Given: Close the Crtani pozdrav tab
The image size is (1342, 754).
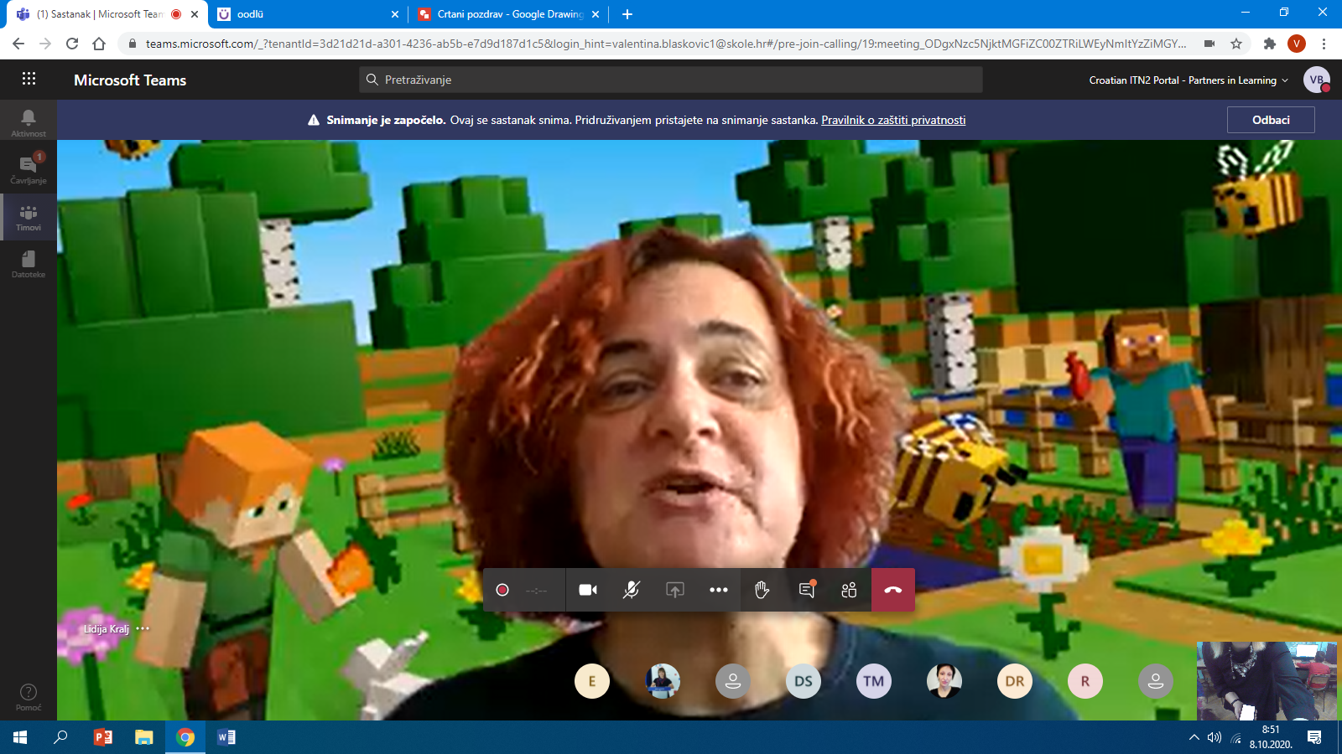Looking at the screenshot, I should 596,14.
